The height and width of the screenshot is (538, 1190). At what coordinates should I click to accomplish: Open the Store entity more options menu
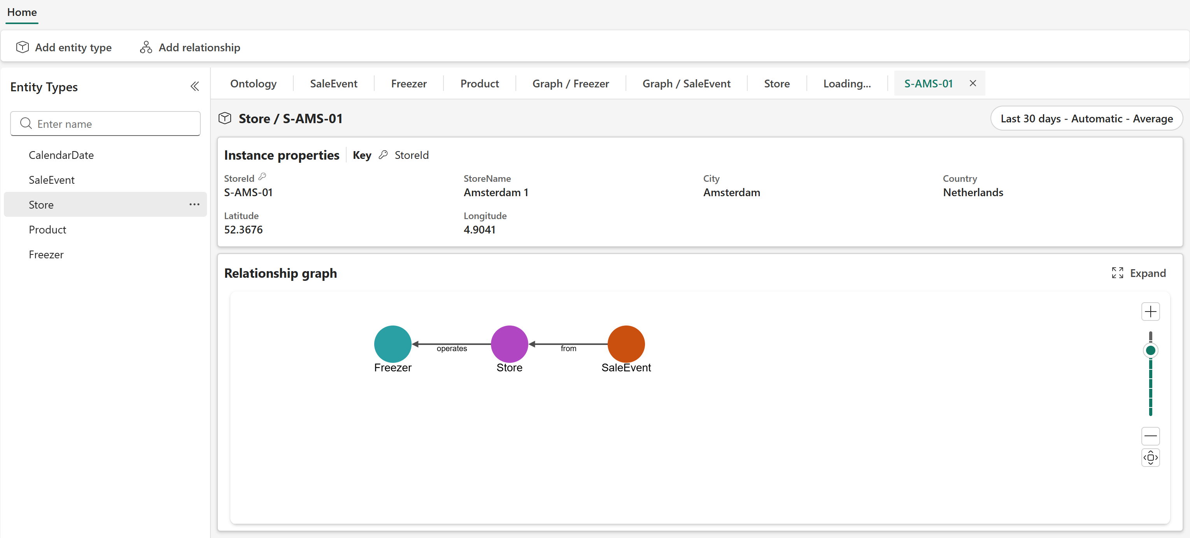(194, 204)
